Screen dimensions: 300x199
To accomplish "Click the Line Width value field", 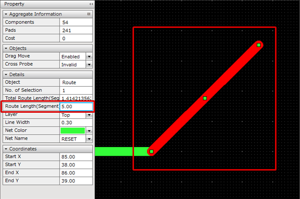I will (76, 123).
